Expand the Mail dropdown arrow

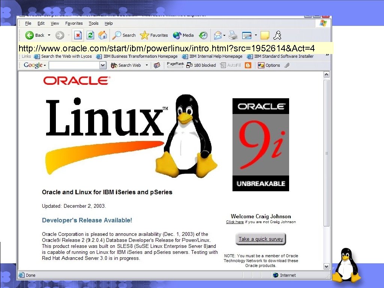point(224,35)
